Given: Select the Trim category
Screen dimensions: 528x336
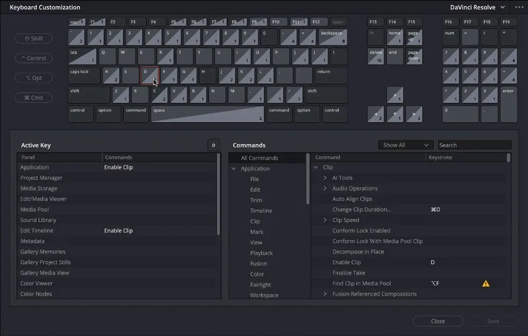Looking at the screenshot, I should pos(256,200).
